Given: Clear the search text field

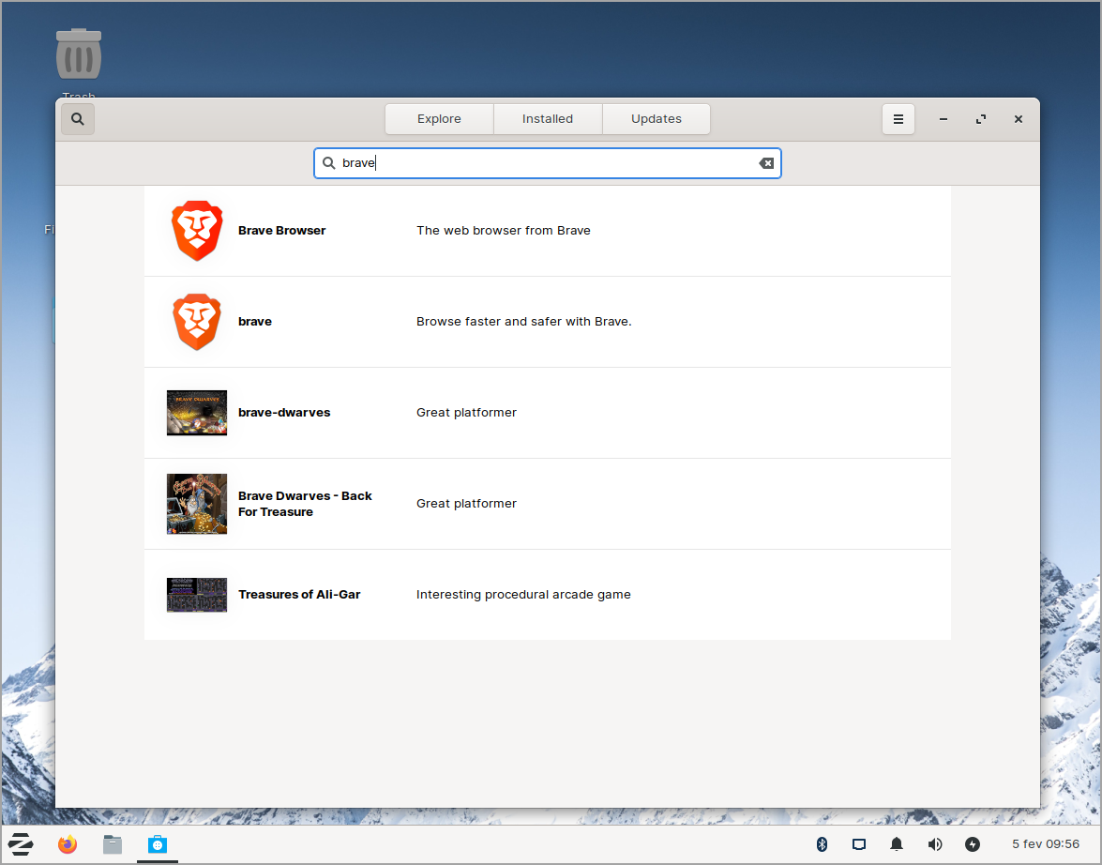Looking at the screenshot, I should [x=766, y=163].
